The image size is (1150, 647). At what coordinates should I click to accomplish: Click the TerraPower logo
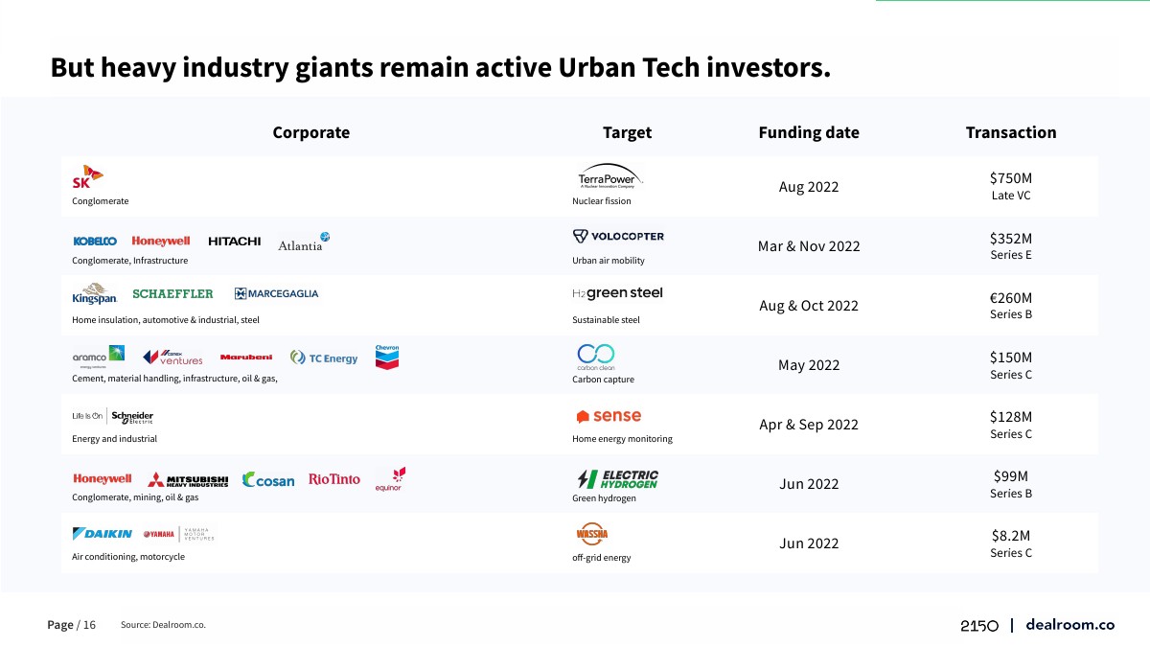[610, 178]
